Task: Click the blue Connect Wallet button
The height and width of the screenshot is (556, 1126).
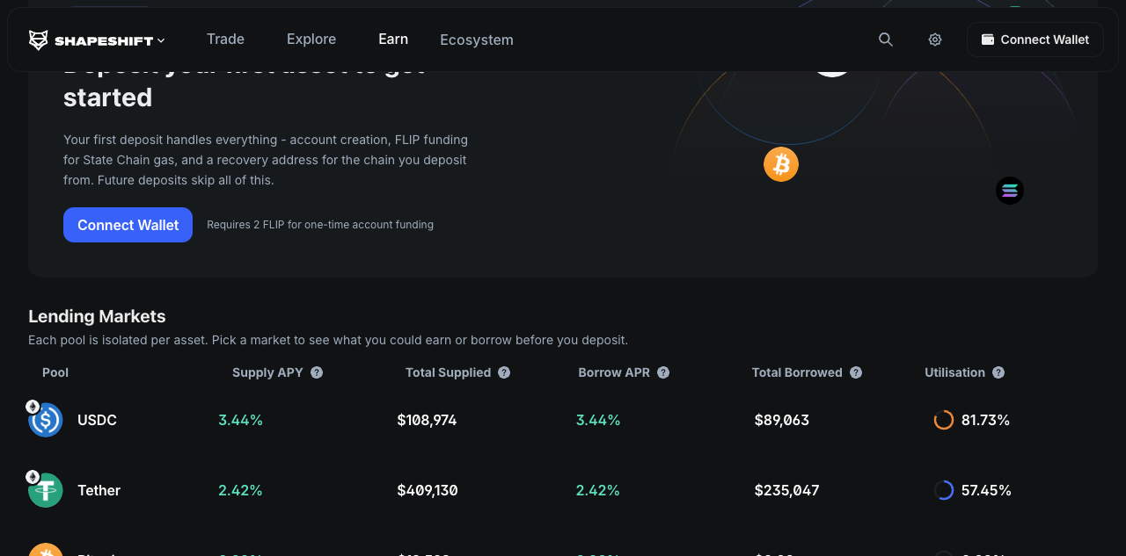Action: tap(128, 225)
